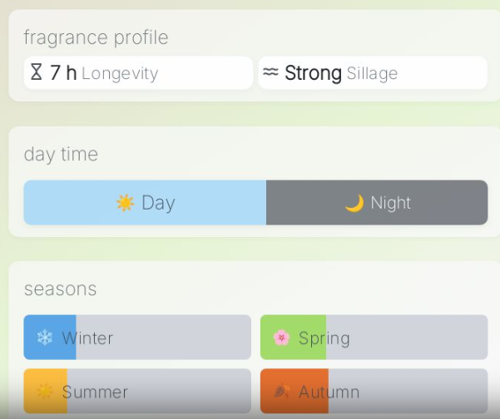Switch to the Night segment
The height and width of the screenshot is (419, 500).
point(377,203)
